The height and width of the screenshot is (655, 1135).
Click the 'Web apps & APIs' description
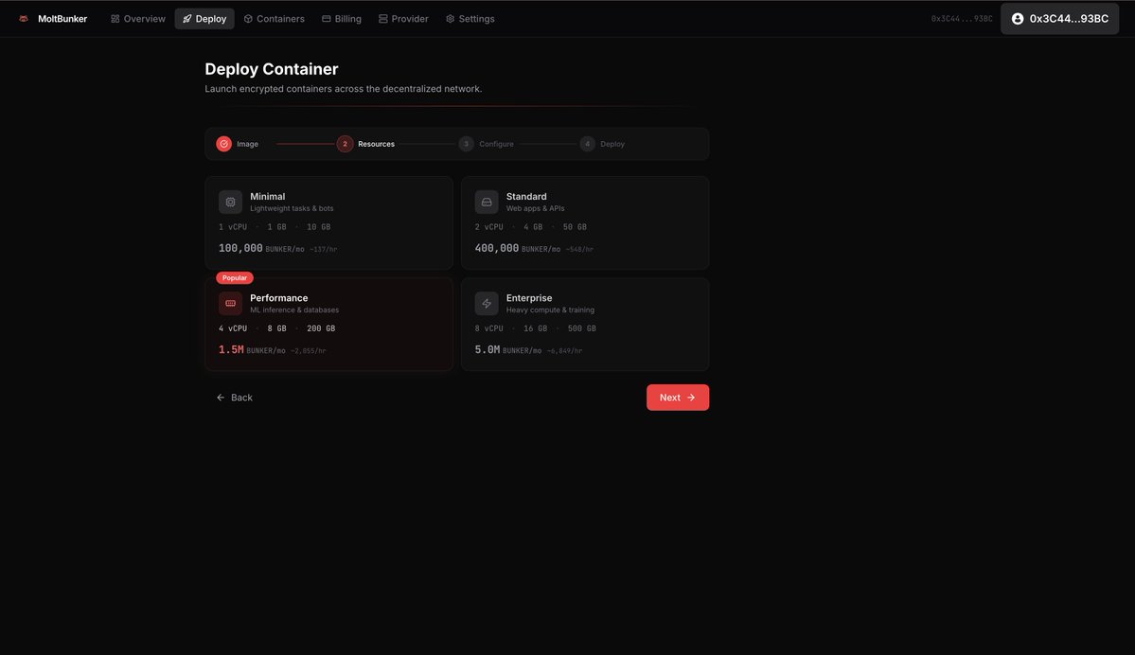pyautogui.click(x=535, y=208)
